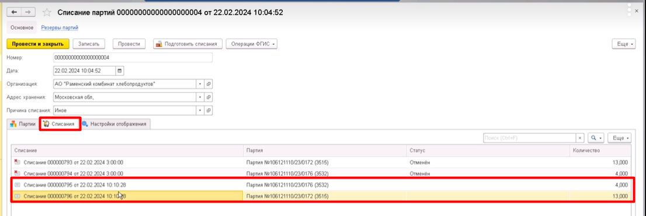
Task: Open the Основное section
Action: click(x=22, y=27)
